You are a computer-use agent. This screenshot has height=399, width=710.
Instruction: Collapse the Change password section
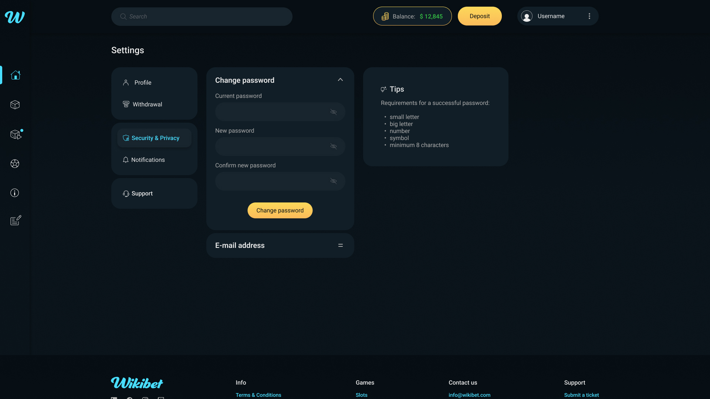[x=340, y=79]
